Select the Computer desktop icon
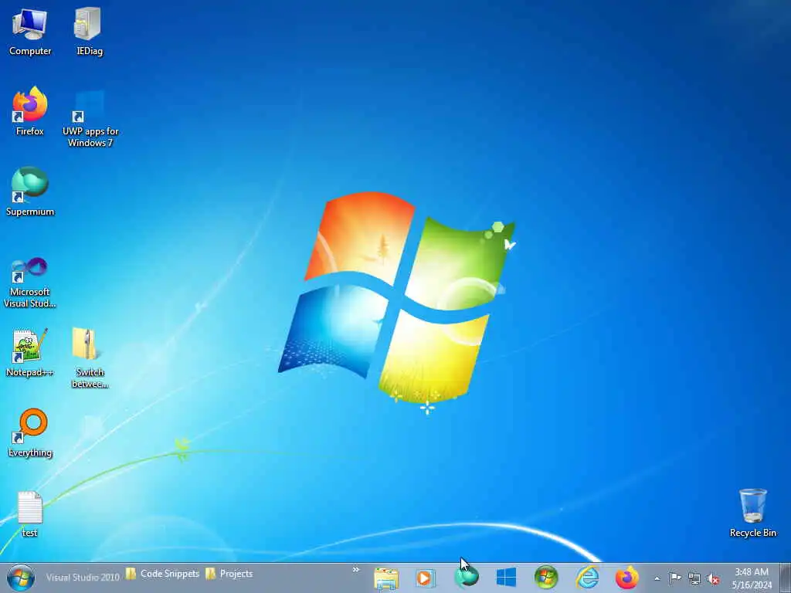 click(30, 31)
